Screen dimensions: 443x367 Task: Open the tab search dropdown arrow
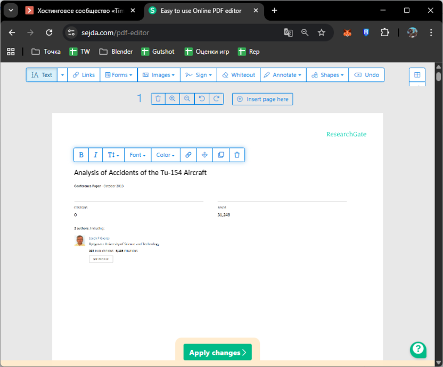11,11
